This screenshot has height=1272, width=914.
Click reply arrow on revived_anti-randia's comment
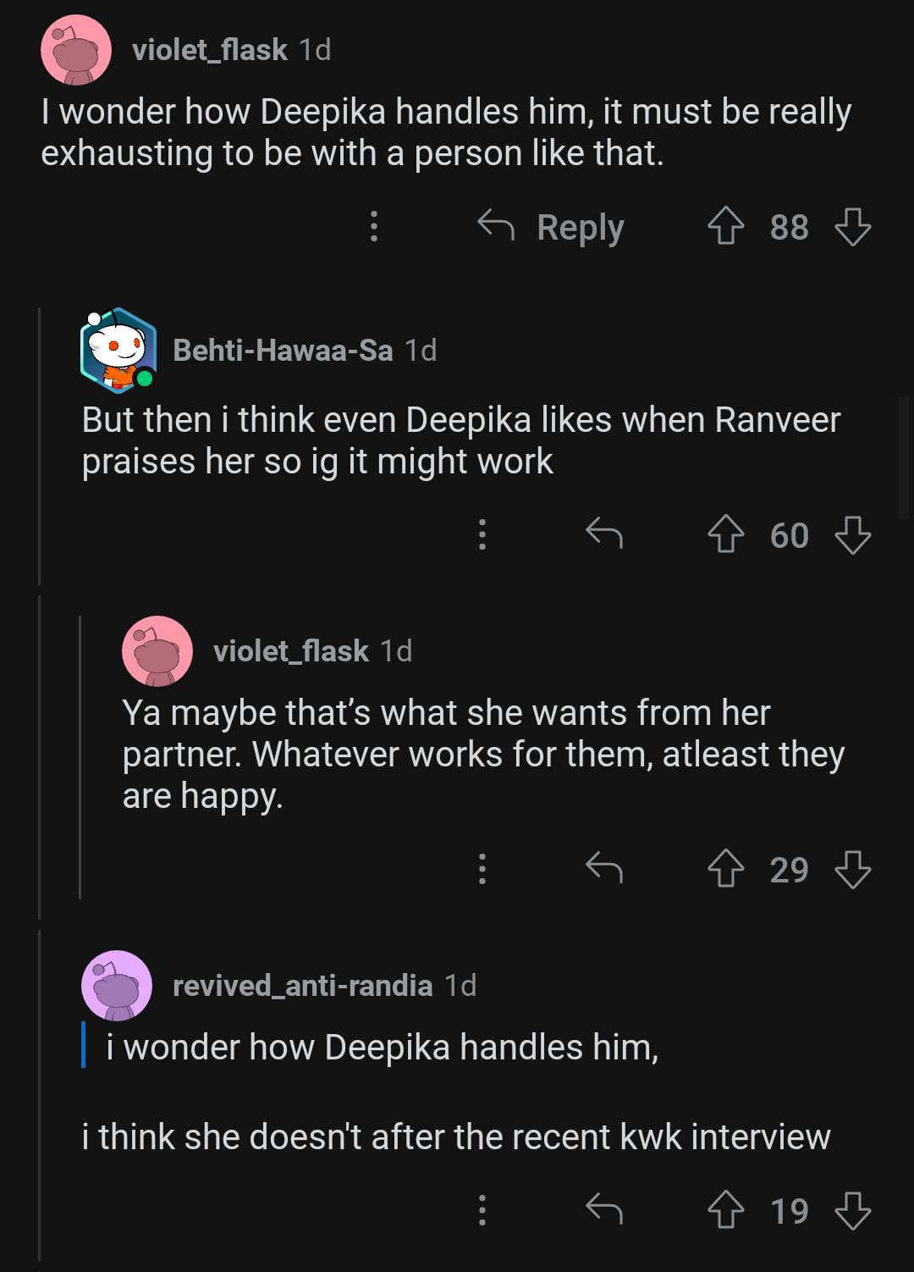(604, 1209)
